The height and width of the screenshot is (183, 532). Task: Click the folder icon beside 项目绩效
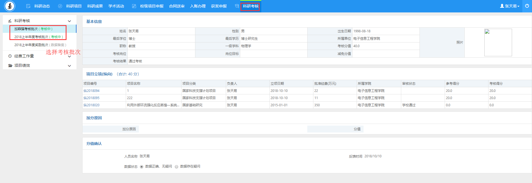coord(10,65)
